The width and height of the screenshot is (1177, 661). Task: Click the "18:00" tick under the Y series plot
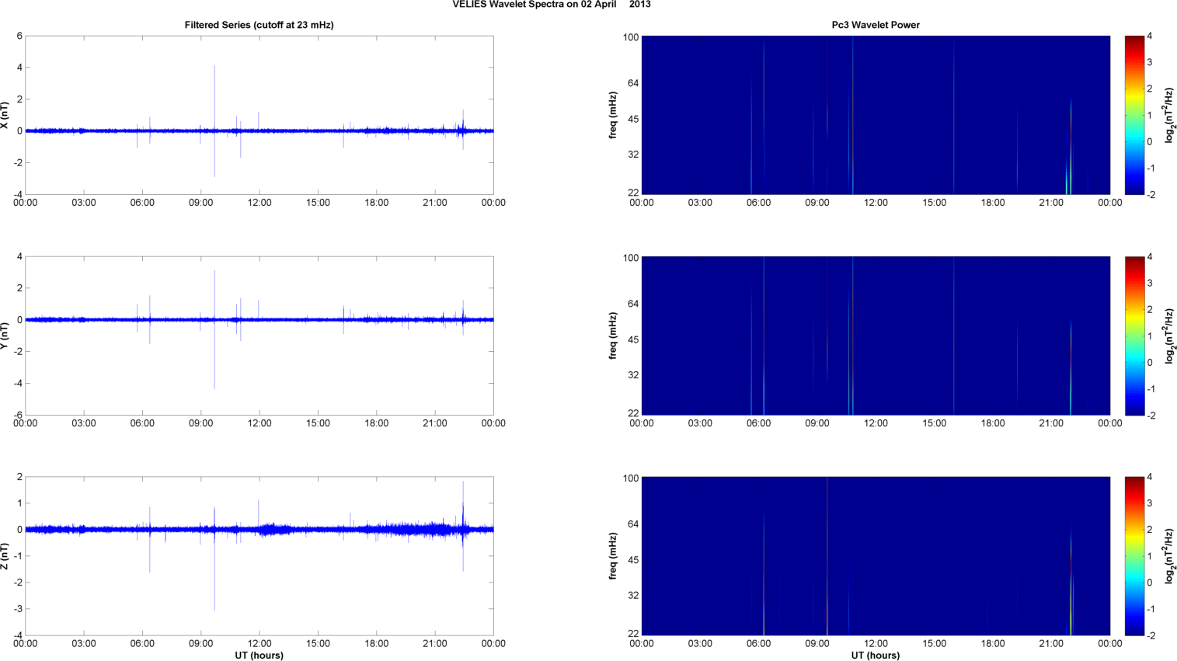pos(377,423)
